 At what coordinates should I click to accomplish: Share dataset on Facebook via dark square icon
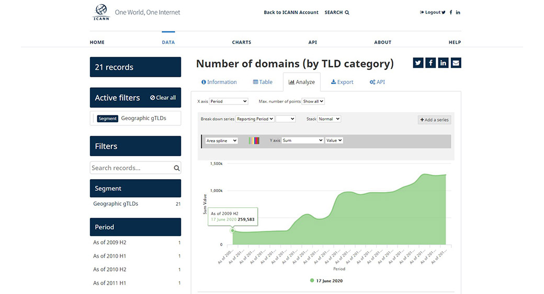(x=430, y=63)
